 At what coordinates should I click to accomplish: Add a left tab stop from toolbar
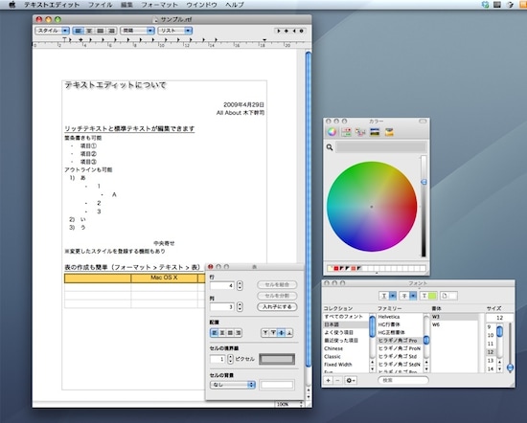pyautogui.click(x=278, y=31)
